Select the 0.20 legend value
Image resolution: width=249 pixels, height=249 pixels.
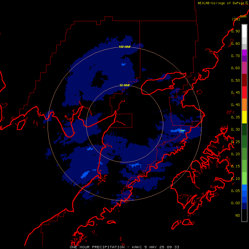[235, 154]
